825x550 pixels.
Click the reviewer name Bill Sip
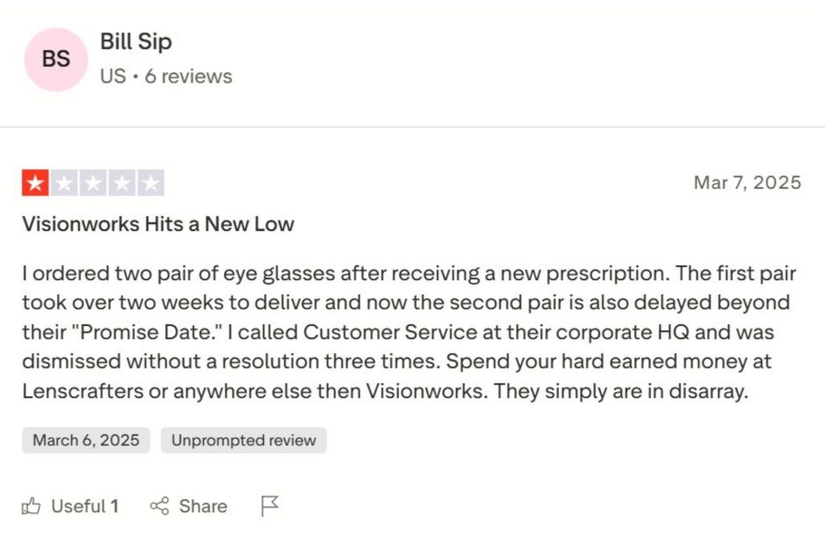[x=136, y=42]
